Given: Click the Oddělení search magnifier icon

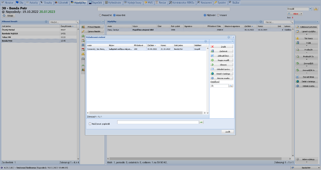Looking at the screenshot, I should pos(230,86).
